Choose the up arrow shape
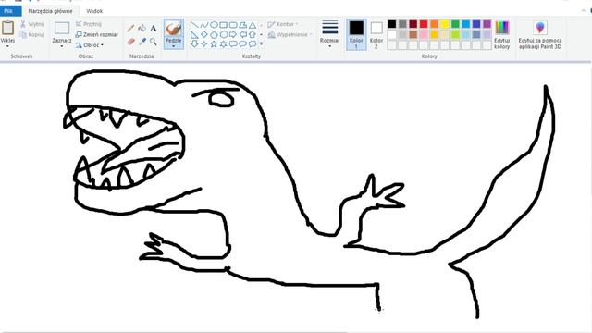The height and width of the screenshot is (333, 592). click(x=253, y=35)
